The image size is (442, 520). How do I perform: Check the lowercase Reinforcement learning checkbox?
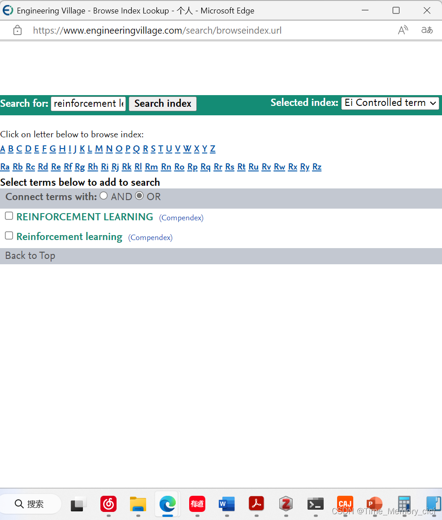tap(9, 236)
